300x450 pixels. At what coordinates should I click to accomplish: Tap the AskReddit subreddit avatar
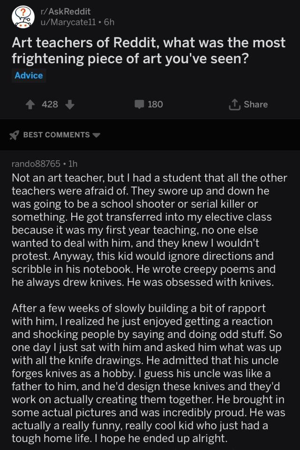pos(22,17)
